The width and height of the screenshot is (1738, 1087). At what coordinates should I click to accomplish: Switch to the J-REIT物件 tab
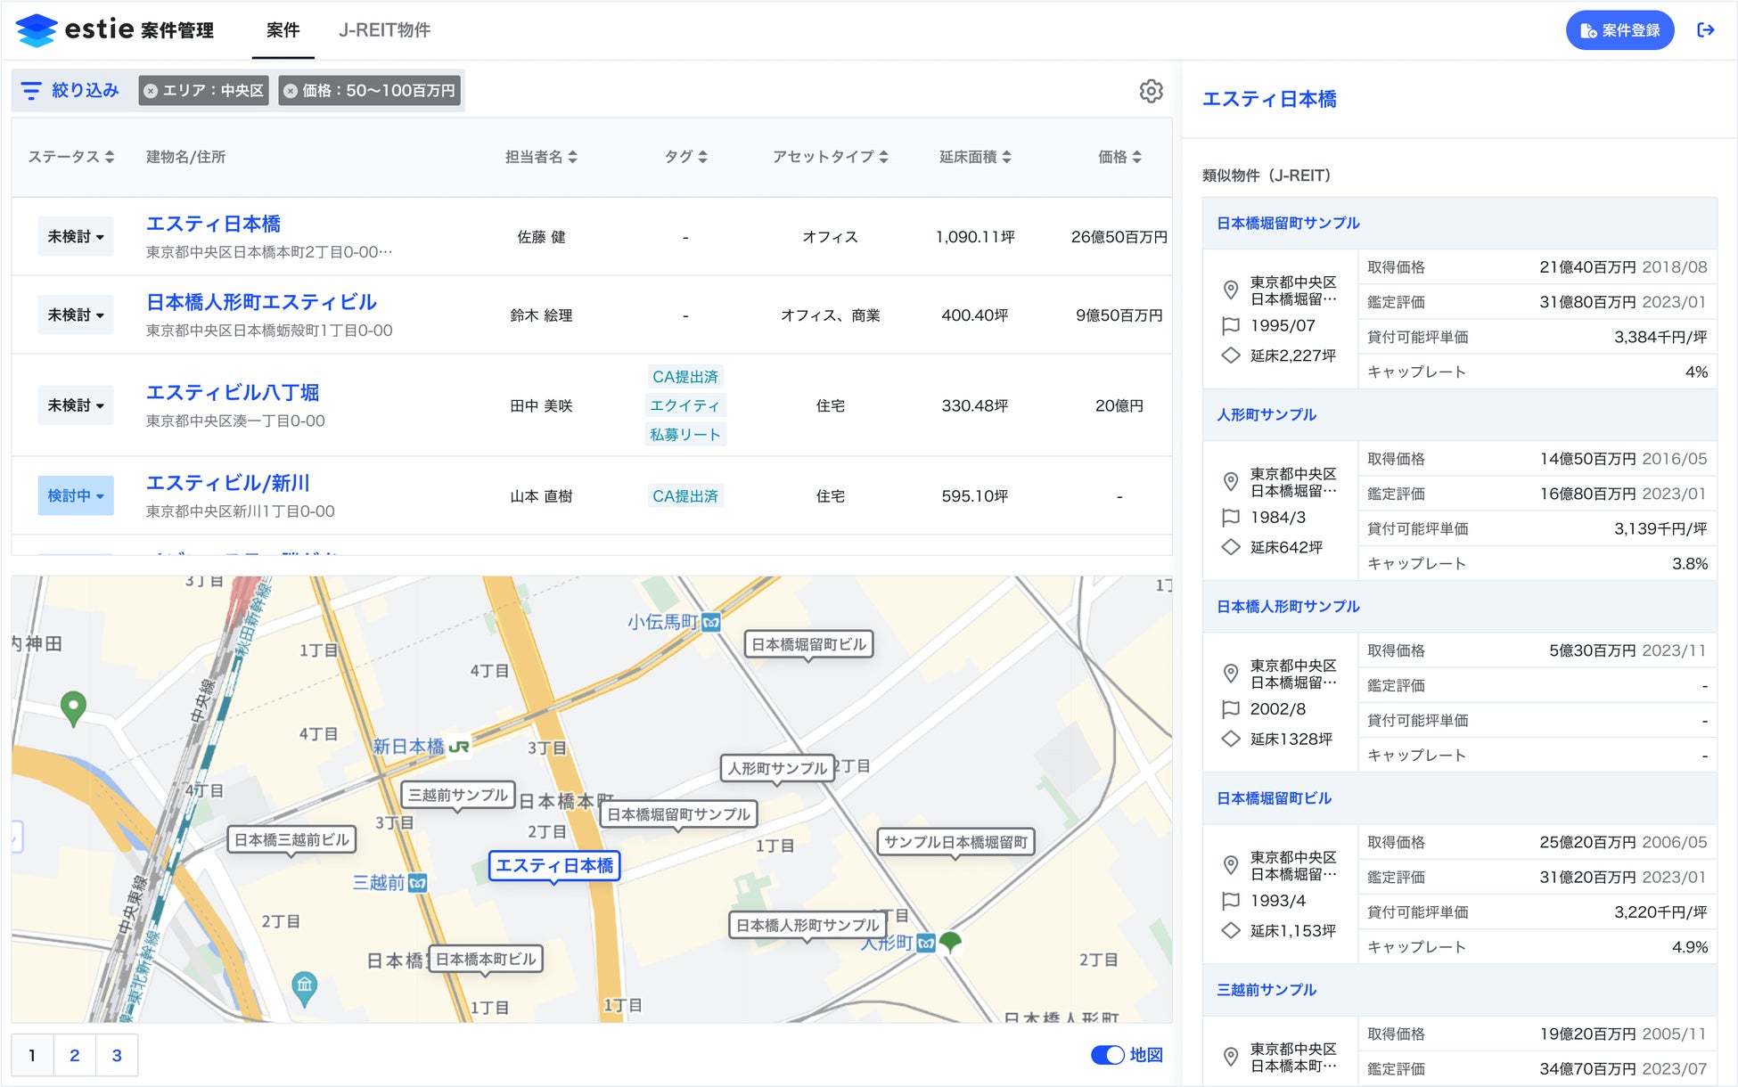[x=384, y=30]
